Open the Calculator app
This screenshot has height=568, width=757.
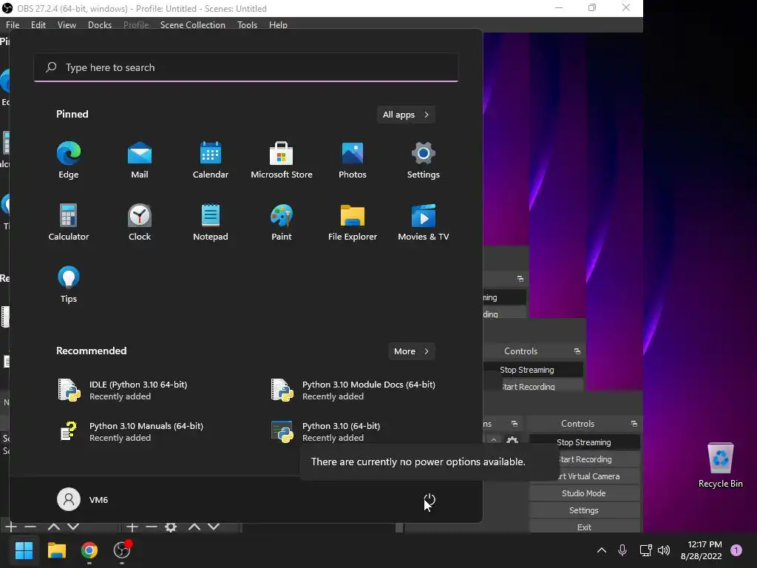(x=69, y=222)
